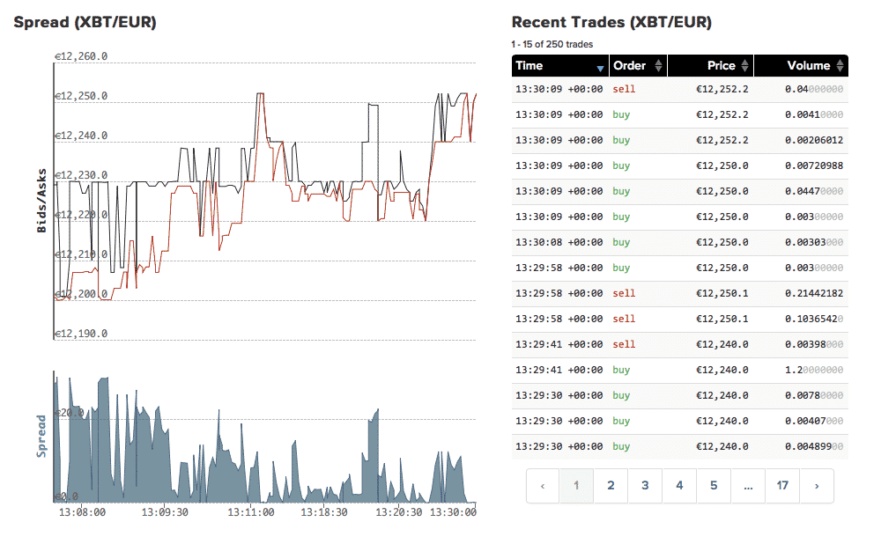The height and width of the screenshot is (544, 896).
Task: Click the 13:30:08 +00:00 trade time
Action: pos(559,243)
